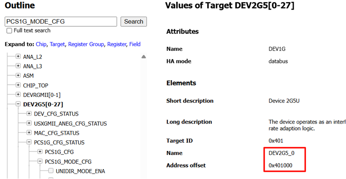Expand the MAC_CFG_STATUS node
346x179 pixels.
point(29,133)
